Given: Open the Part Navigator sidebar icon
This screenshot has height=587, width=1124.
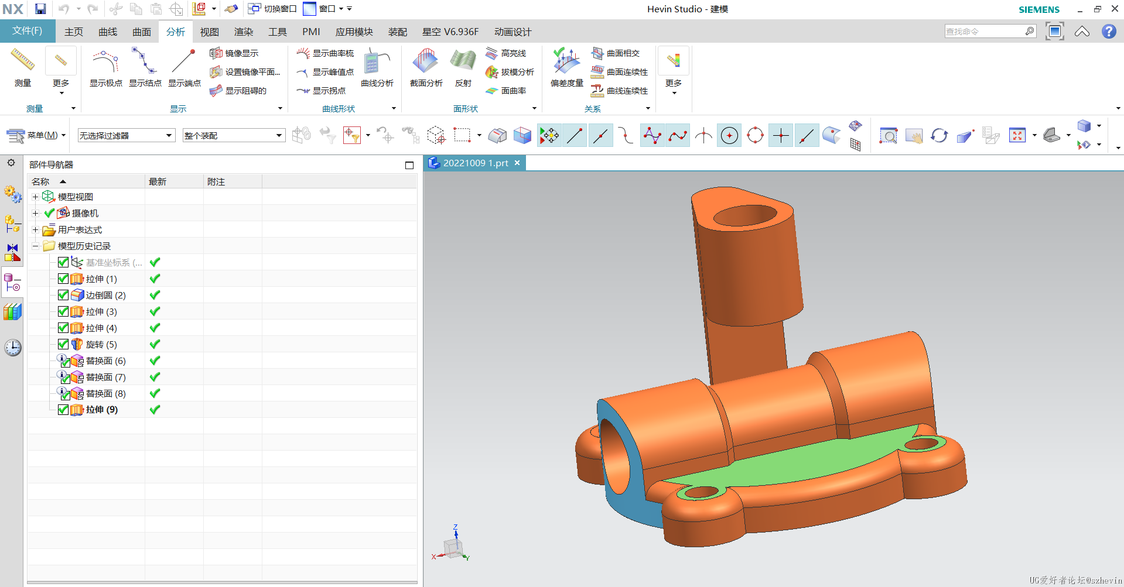Looking at the screenshot, I should coord(12,283).
